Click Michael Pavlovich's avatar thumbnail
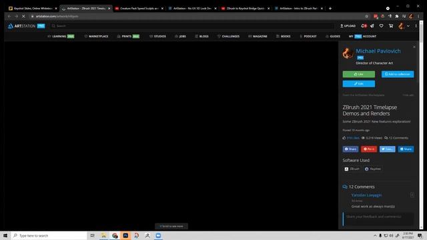The width and height of the screenshot is (427, 240). [348, 53]
